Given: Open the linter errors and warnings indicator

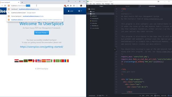Looking at the screenshot, I should (x=101, y=96).
